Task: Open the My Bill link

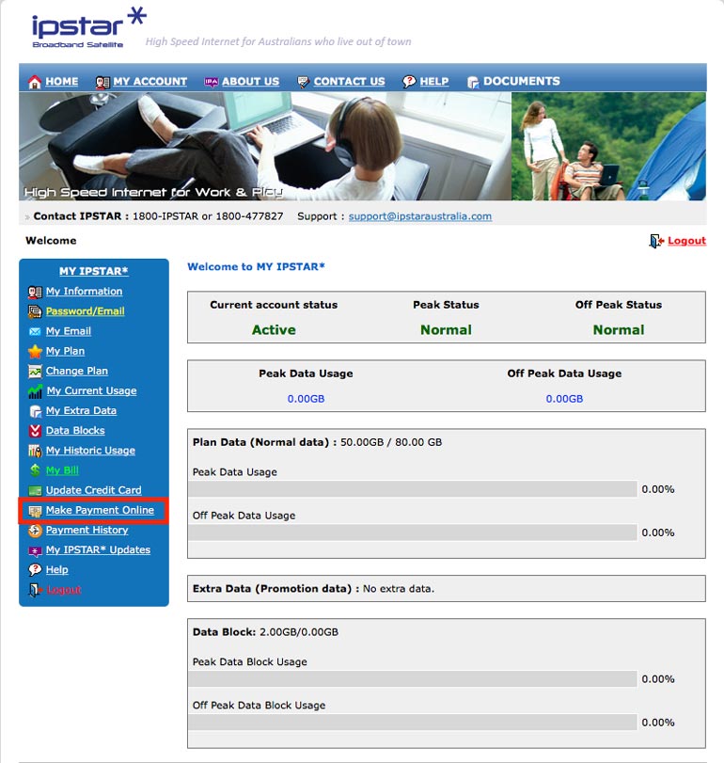Action: pyautogui.click(x=62, y=470)
